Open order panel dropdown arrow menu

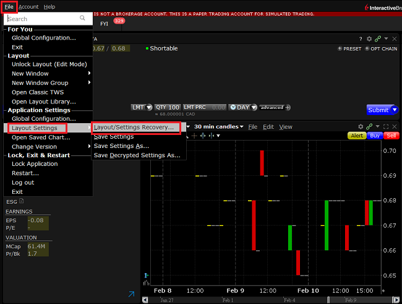click(x=386, y=39)
